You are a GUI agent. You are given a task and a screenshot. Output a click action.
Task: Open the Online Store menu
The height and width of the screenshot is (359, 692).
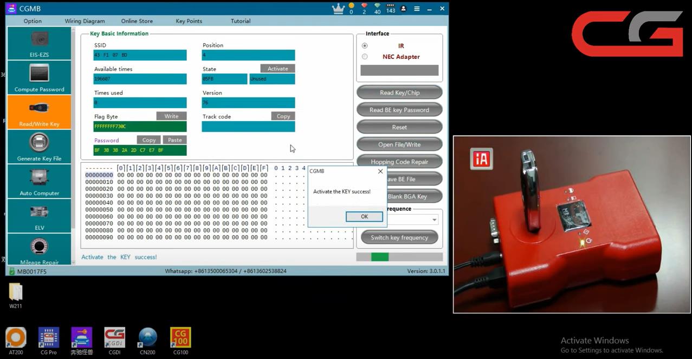[x=137, y=21]
